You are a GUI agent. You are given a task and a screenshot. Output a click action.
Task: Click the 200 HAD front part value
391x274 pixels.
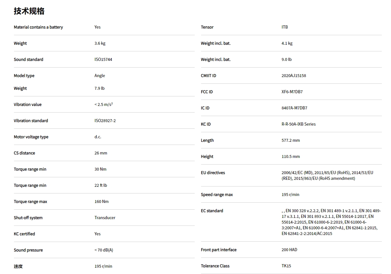(289, 250)
